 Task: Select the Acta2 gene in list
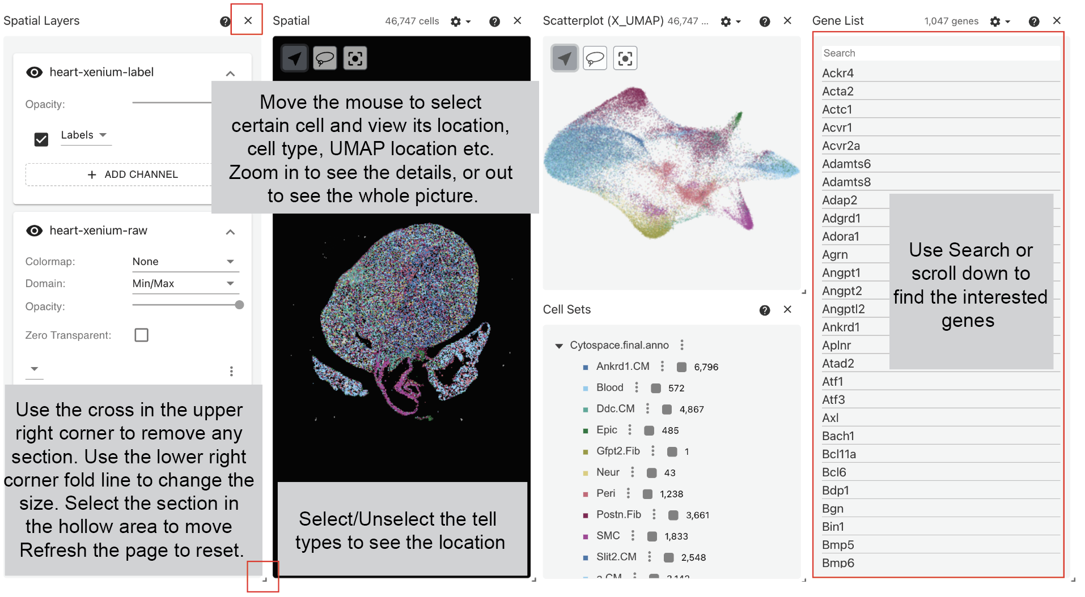838,91
